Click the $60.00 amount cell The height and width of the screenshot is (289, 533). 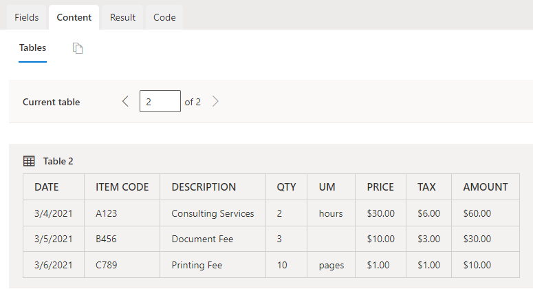[x=477, y=213]
